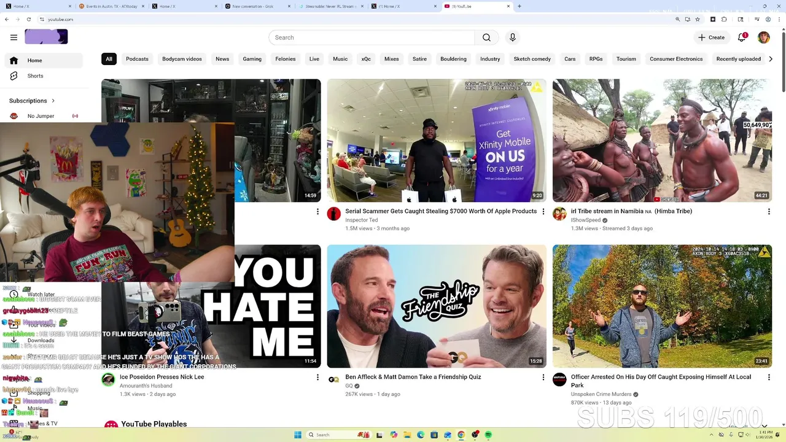Open Amouranth's Husband channel avatar

click(x=108, y=379)
